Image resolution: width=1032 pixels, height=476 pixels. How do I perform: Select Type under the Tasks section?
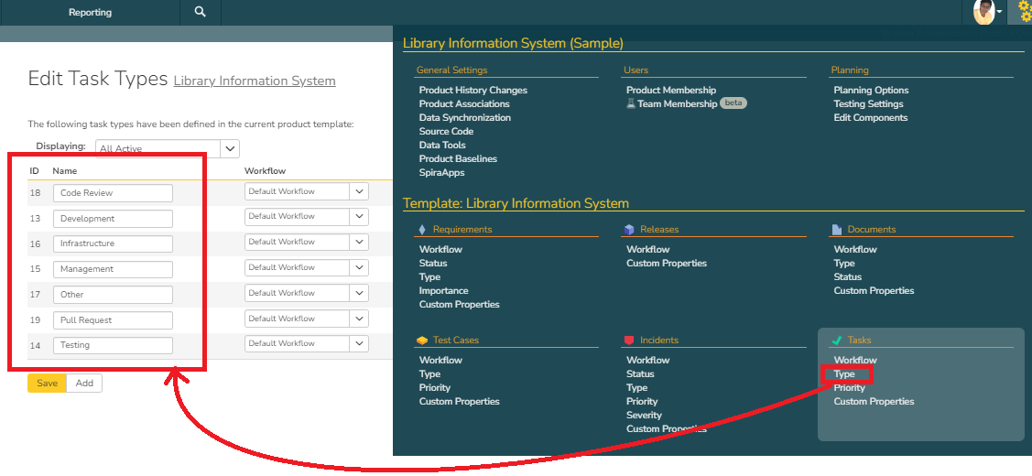(844, 373)
